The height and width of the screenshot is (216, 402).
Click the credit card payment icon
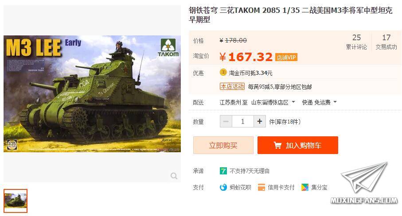(x=261, y=187)
